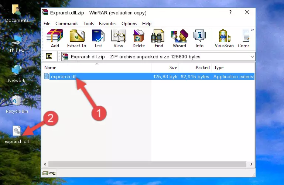Image resolution: width=284 pixels, height=185 pixels.
Task: Go up one folder level
Action: [x=49, y=56]
